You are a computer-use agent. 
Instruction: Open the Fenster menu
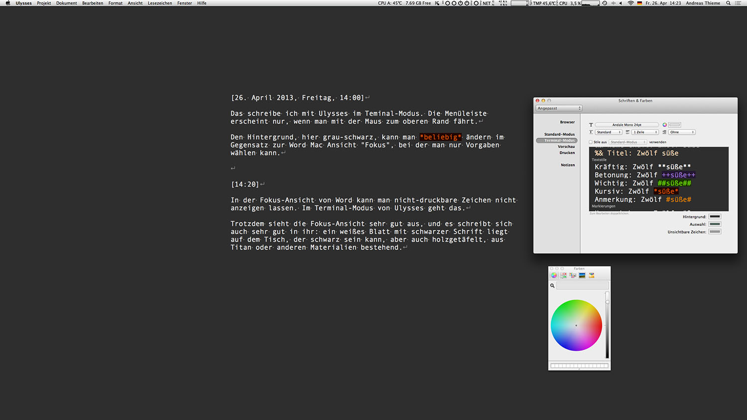(185, 3)
